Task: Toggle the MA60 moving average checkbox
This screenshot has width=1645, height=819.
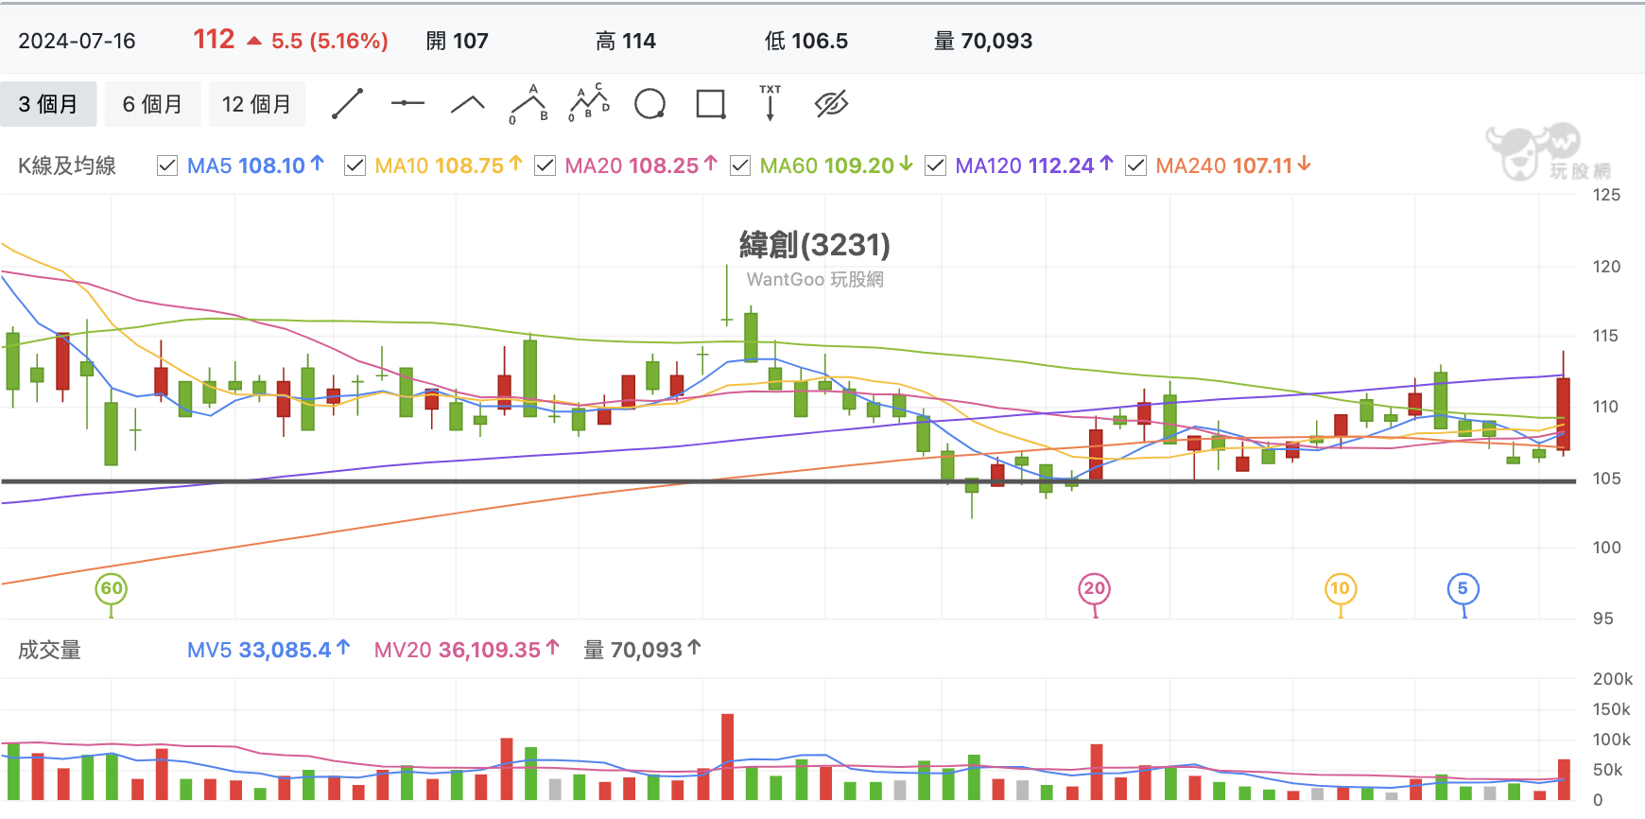Action: pyautogui.click(x=740, y=166)
